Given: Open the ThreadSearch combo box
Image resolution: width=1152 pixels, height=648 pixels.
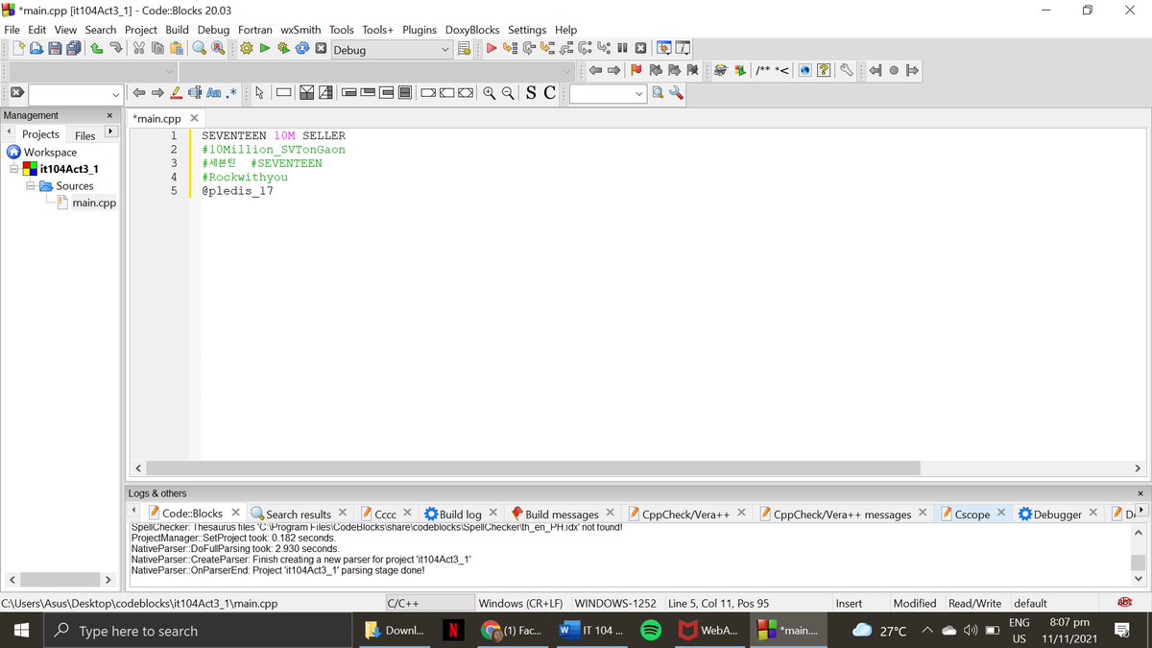Looking at the screenshot, I should (609, 93).
